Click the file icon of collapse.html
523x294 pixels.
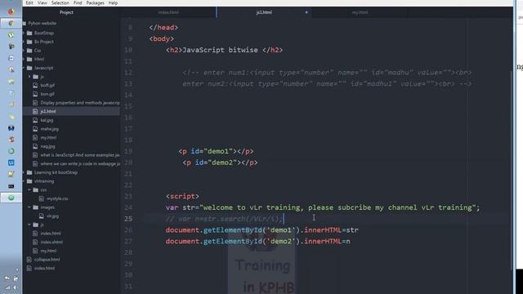[29, 260]
